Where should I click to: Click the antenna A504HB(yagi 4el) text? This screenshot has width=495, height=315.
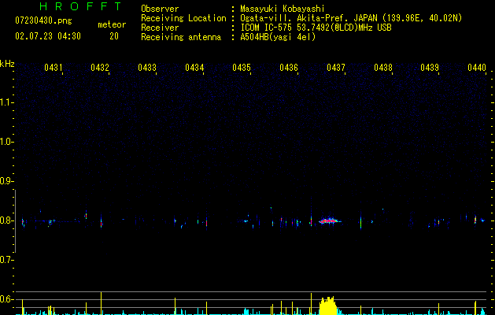tap(278, 37)
